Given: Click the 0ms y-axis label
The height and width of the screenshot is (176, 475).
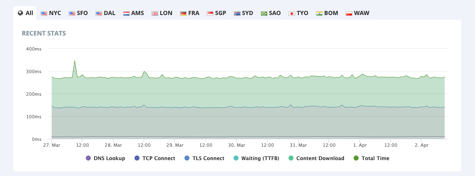Looking at the screenshot, I should [36, 139].
